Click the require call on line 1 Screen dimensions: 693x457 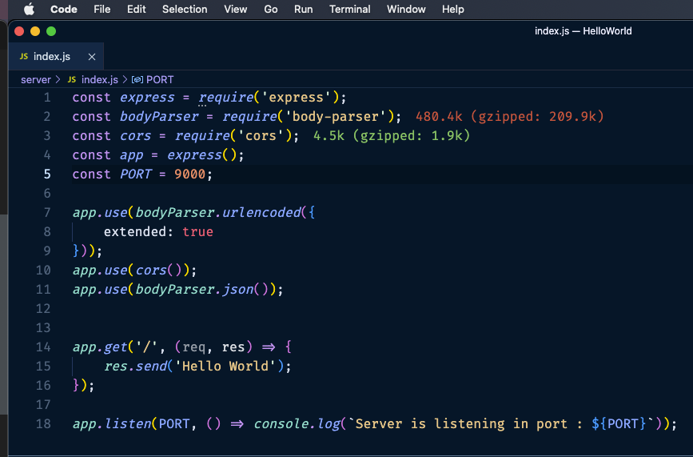pyautogui.click(x=226, y=98)
